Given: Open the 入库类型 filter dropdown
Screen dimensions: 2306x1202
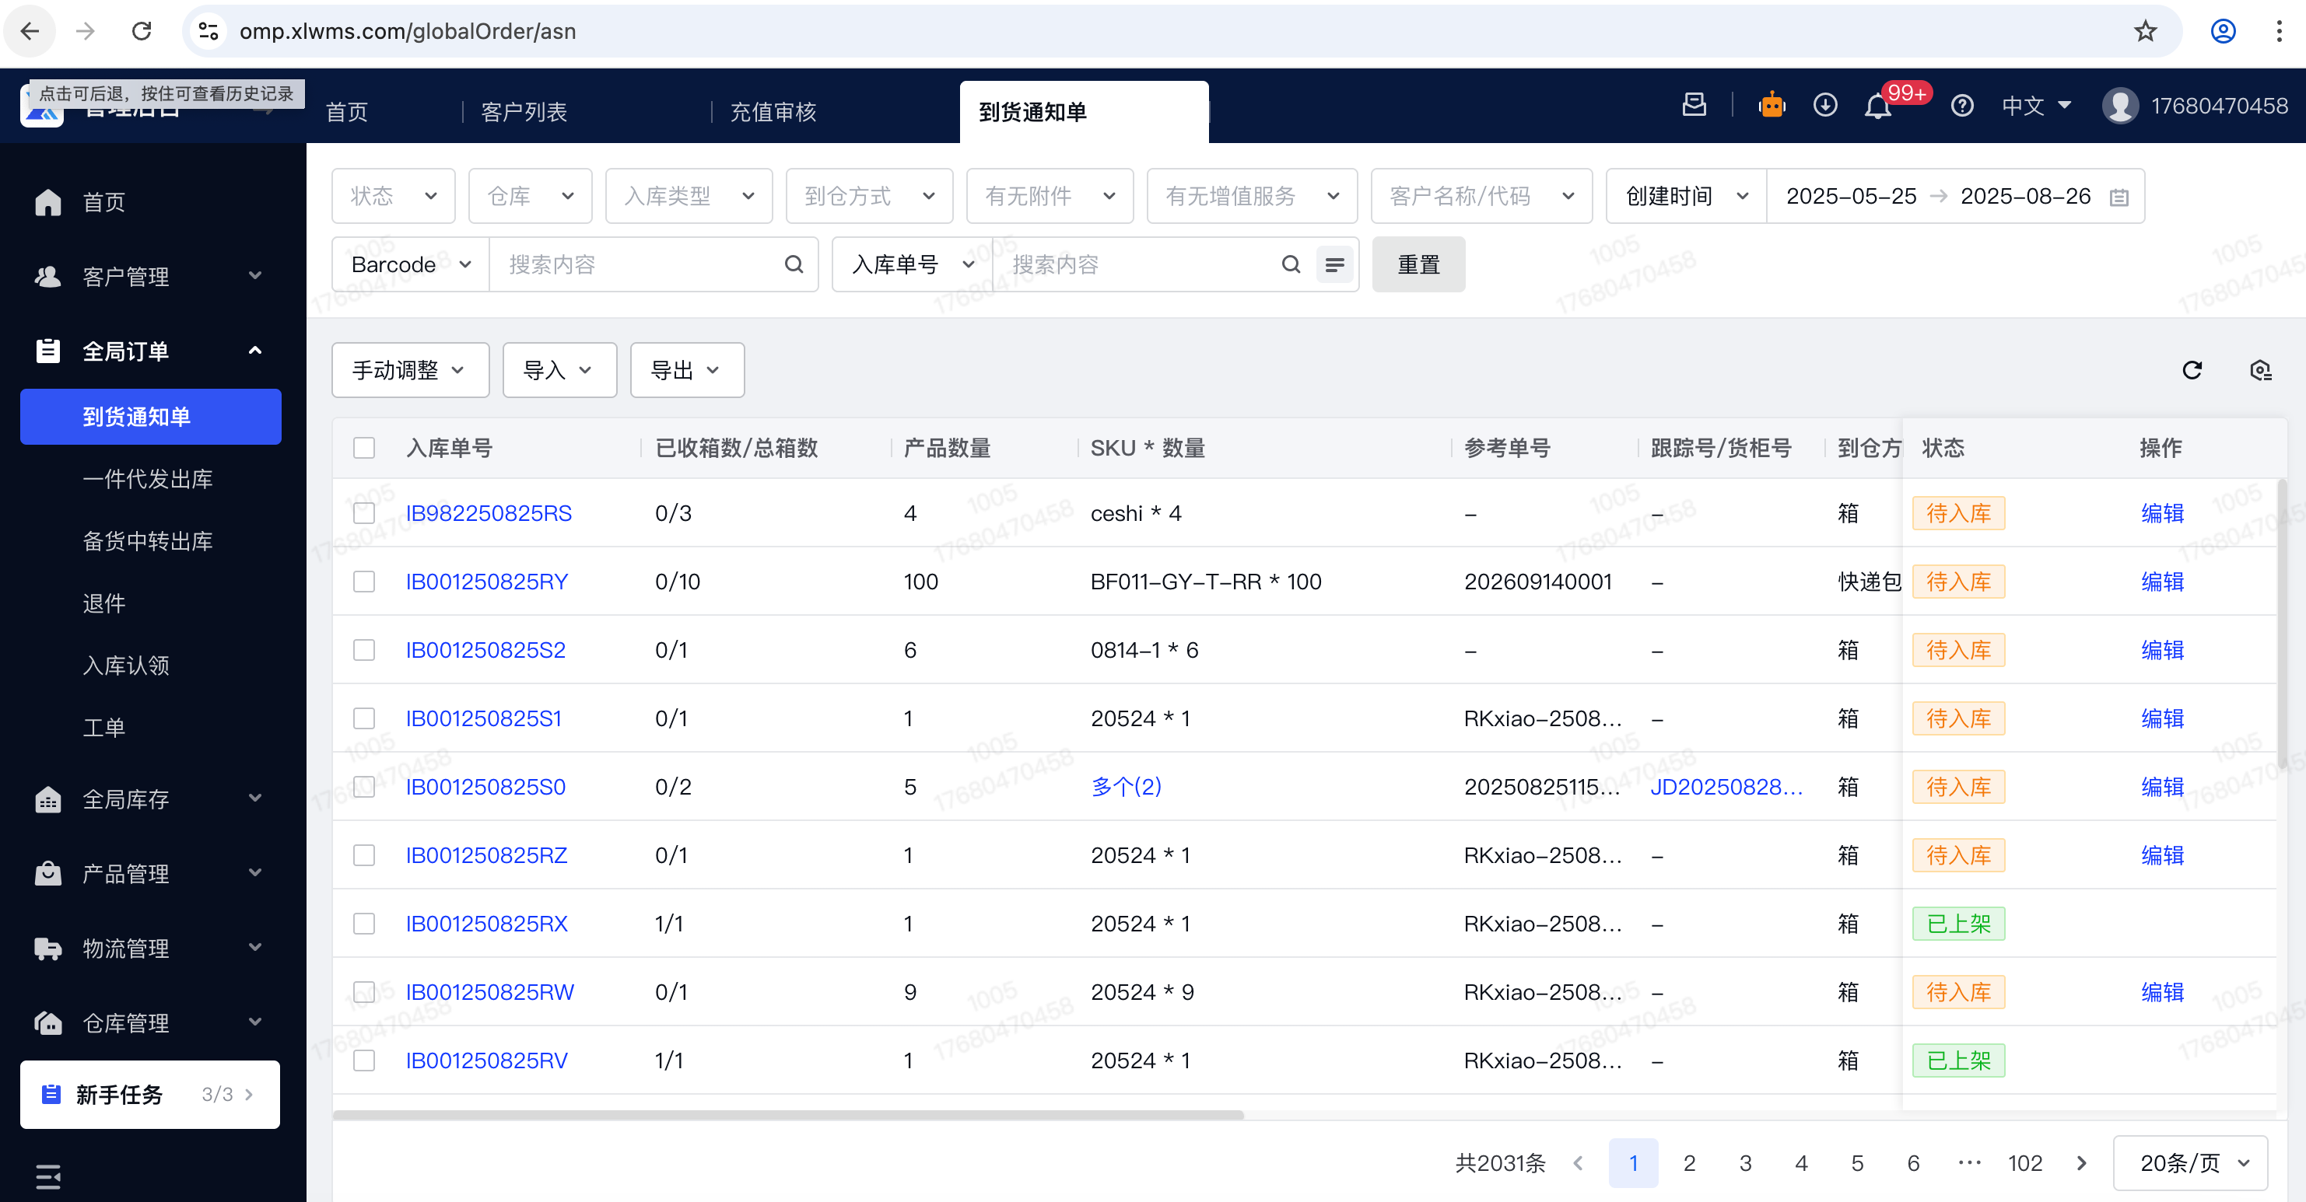Looking at the screenshot, I should tap(689, 196).
